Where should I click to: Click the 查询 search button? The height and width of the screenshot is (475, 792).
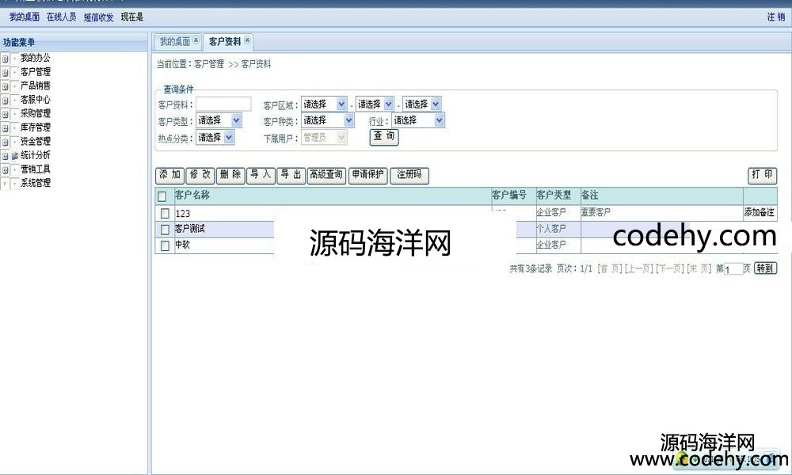[x=384, y=137]
